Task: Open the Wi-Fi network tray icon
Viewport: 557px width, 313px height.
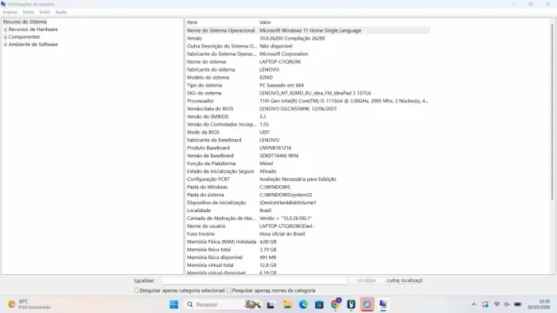Action: click(497, 304)
